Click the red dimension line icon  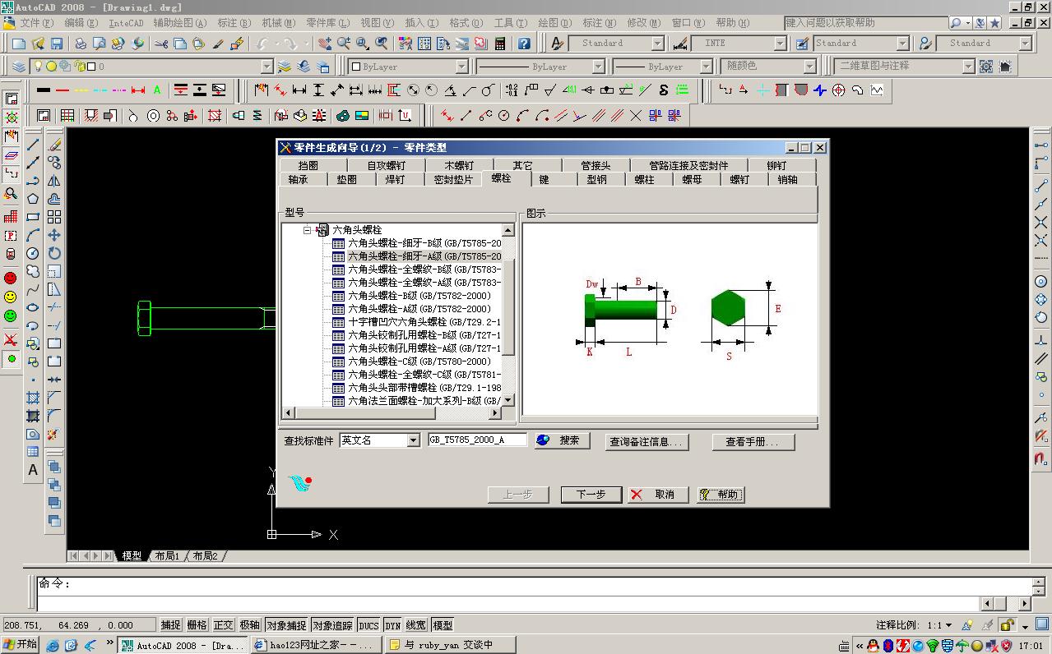click(x=137, y=90)
